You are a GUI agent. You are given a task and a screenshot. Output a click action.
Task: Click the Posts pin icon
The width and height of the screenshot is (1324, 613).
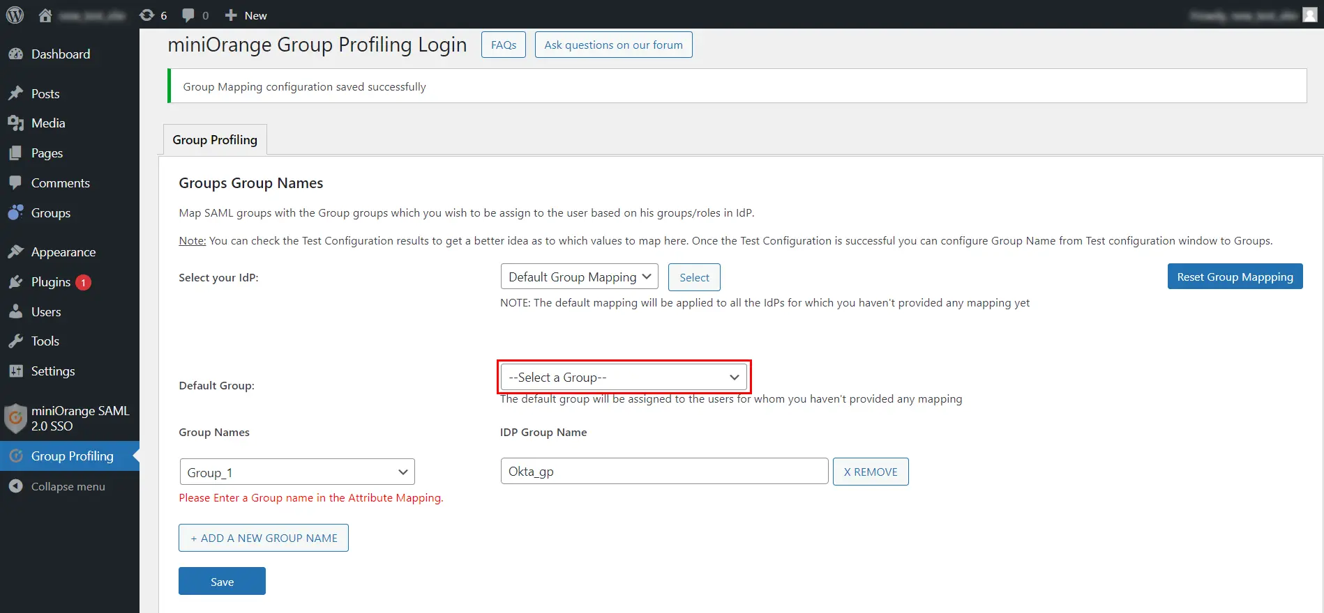coord(16,93)
